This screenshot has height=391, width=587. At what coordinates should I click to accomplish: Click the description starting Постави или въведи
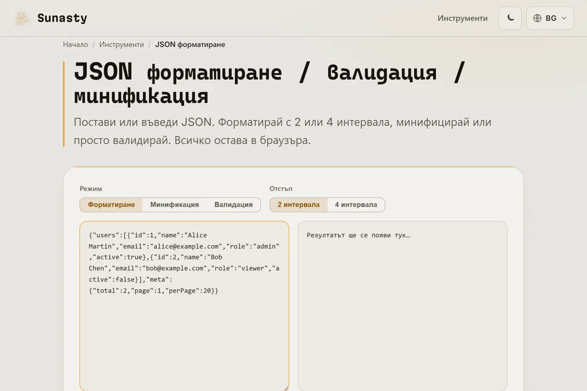283,131
